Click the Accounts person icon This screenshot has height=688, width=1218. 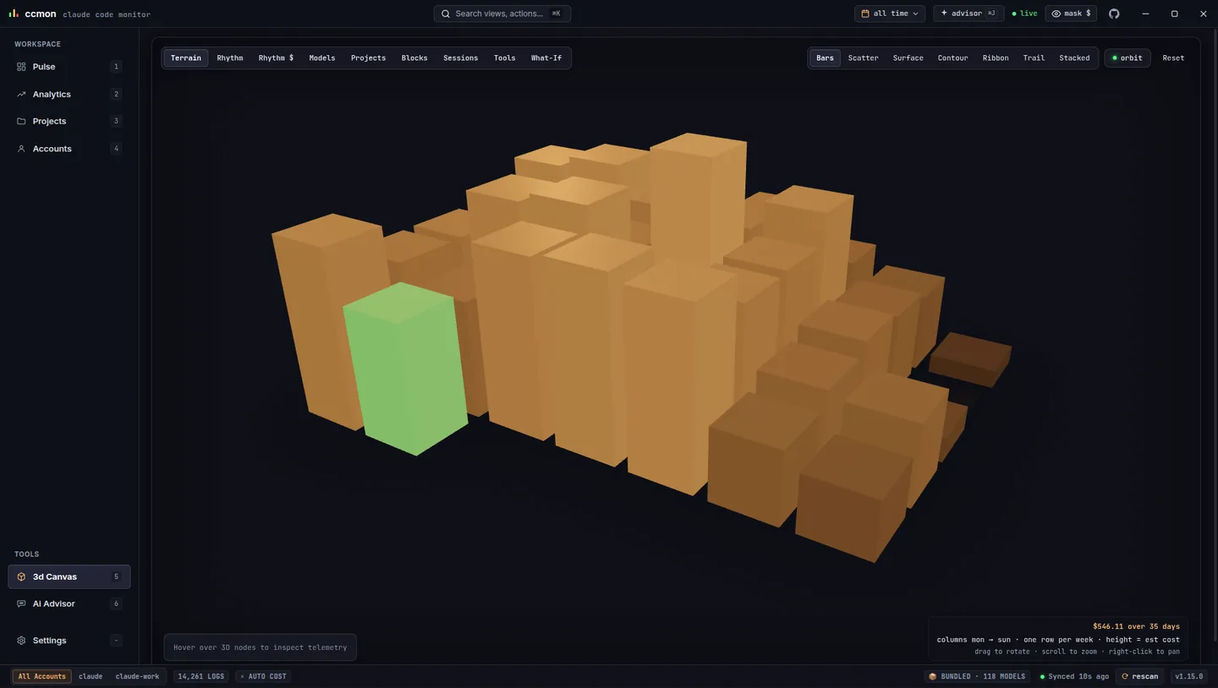pos(21,149)
